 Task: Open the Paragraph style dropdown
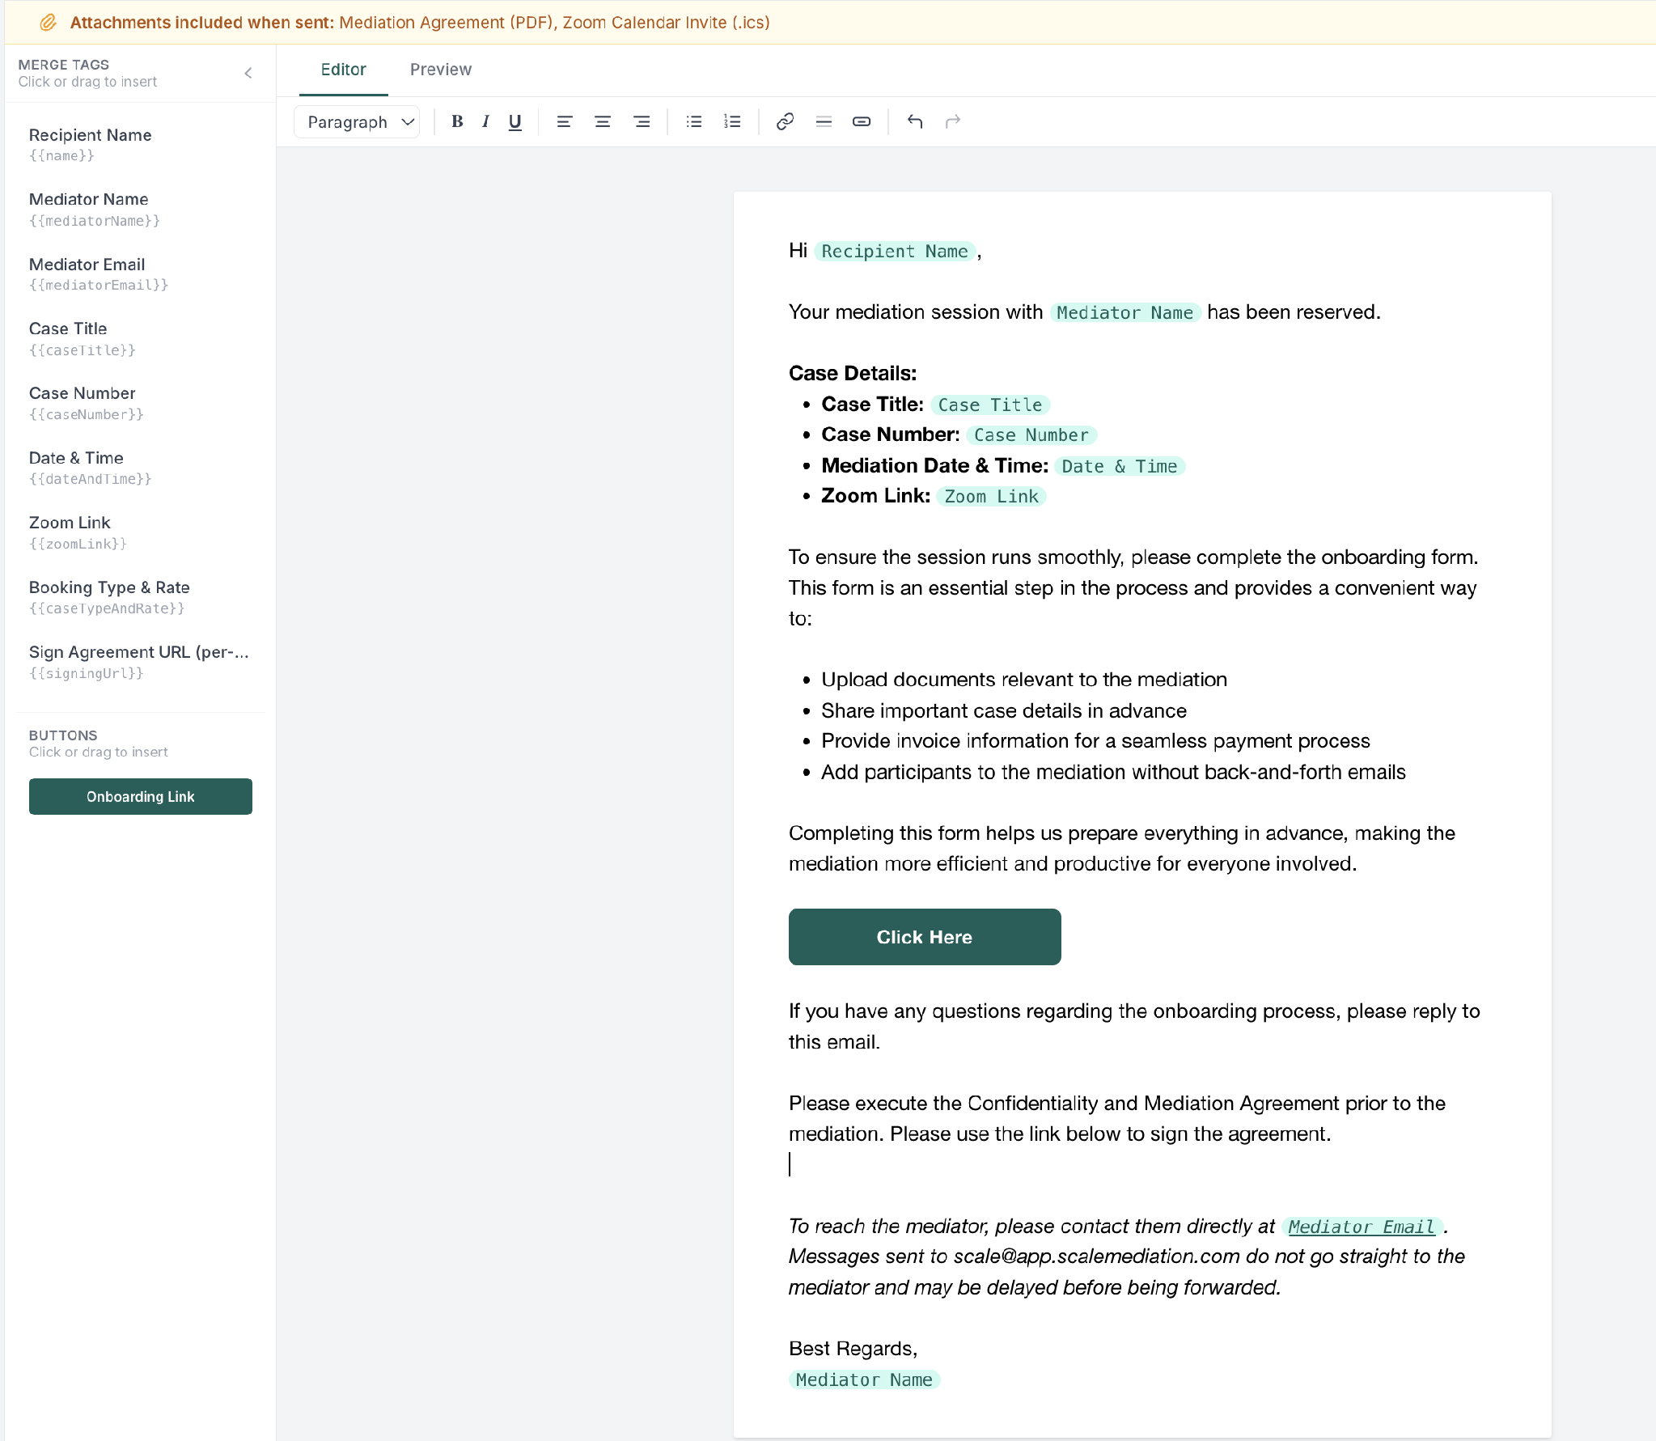point(357,121)
